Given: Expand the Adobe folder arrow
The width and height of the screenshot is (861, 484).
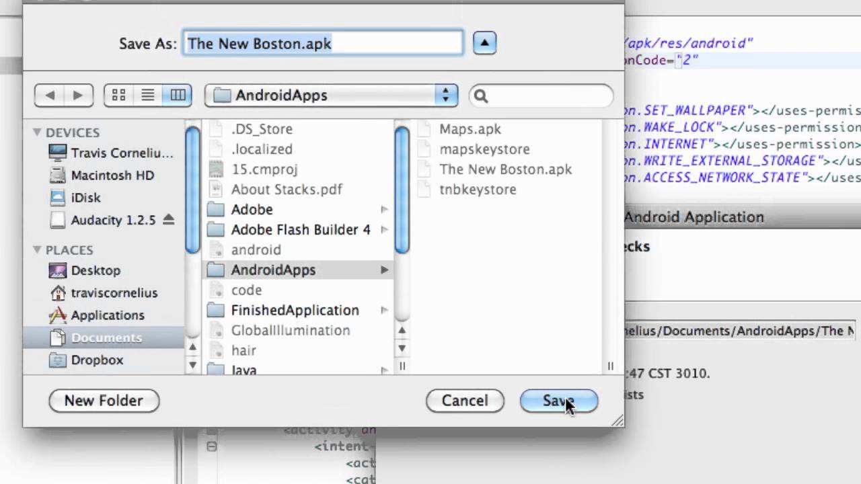Looking at the screenshot, I should pos(384,210).
